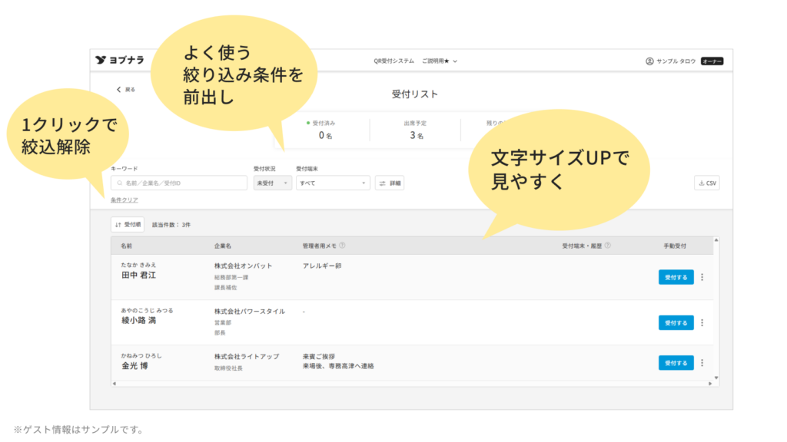Click the 受付リスト page title

point(414,94)
